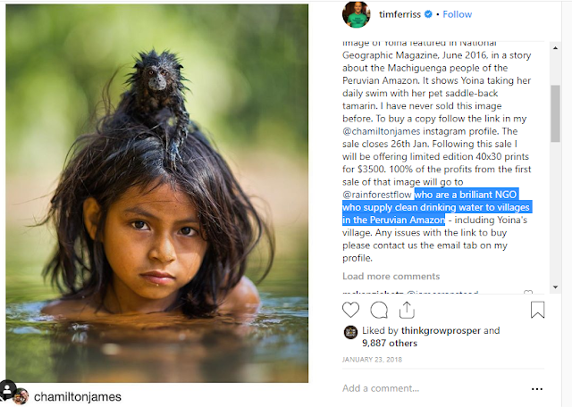572x407 pixels.
Task: Share the post via the share icon
Action: [x=406, y=310]
